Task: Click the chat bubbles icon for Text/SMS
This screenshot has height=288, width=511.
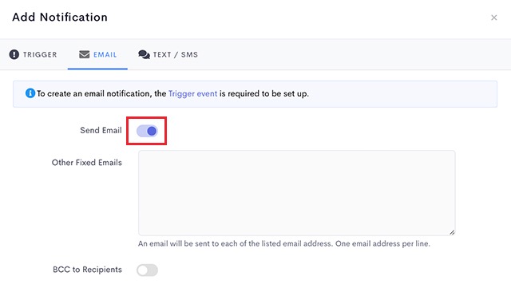Action: click(x=144, y=54)
